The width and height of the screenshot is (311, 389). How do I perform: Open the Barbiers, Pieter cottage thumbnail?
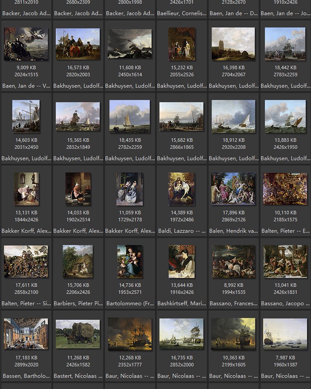pyautogui.click(x=78, y=261)
